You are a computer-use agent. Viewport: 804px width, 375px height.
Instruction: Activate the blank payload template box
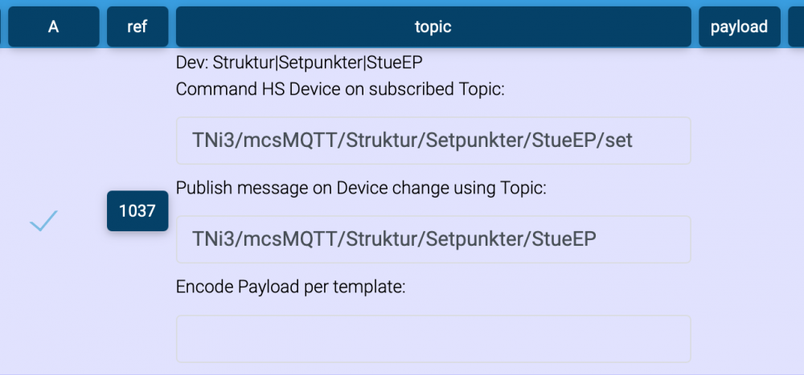(433, 338)
